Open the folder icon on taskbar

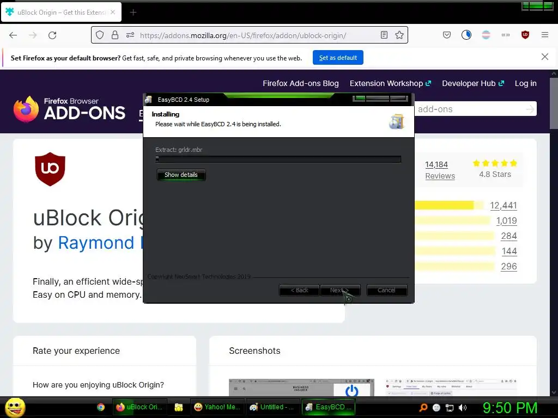[179, 407]
